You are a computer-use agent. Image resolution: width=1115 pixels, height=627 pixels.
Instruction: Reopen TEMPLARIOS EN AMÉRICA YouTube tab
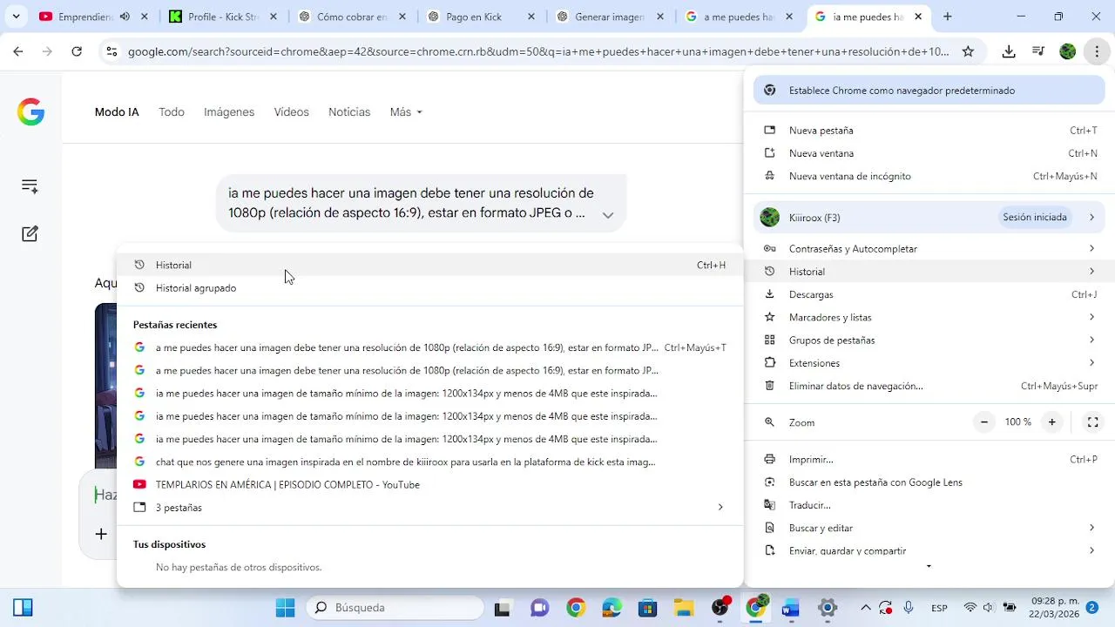(429, 484)
